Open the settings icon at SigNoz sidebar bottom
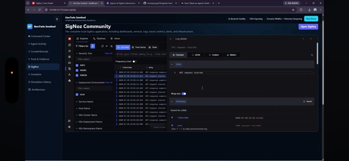This screenshot has height=161, width=349. pos(69,127)
